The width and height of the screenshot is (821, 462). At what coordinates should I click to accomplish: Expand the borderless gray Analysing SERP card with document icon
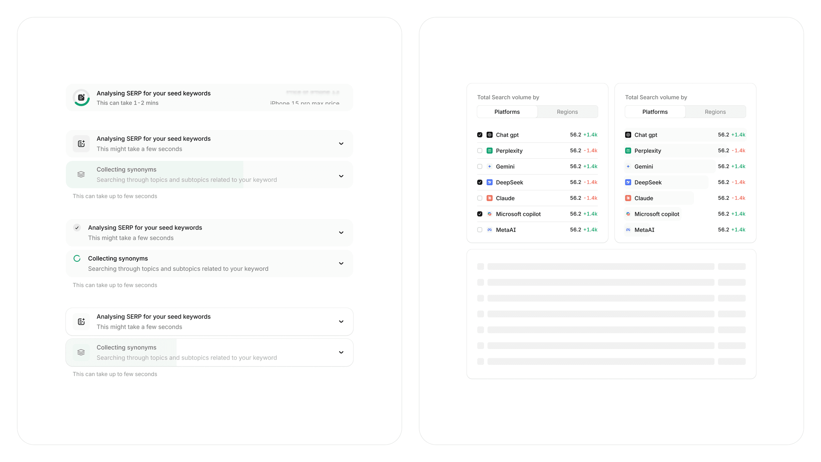point(341,144)
